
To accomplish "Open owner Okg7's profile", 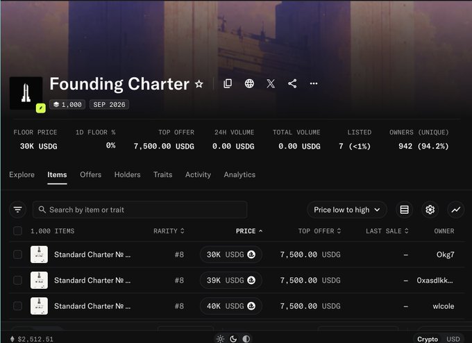I will pyautogui.click(x=445, y=255).
